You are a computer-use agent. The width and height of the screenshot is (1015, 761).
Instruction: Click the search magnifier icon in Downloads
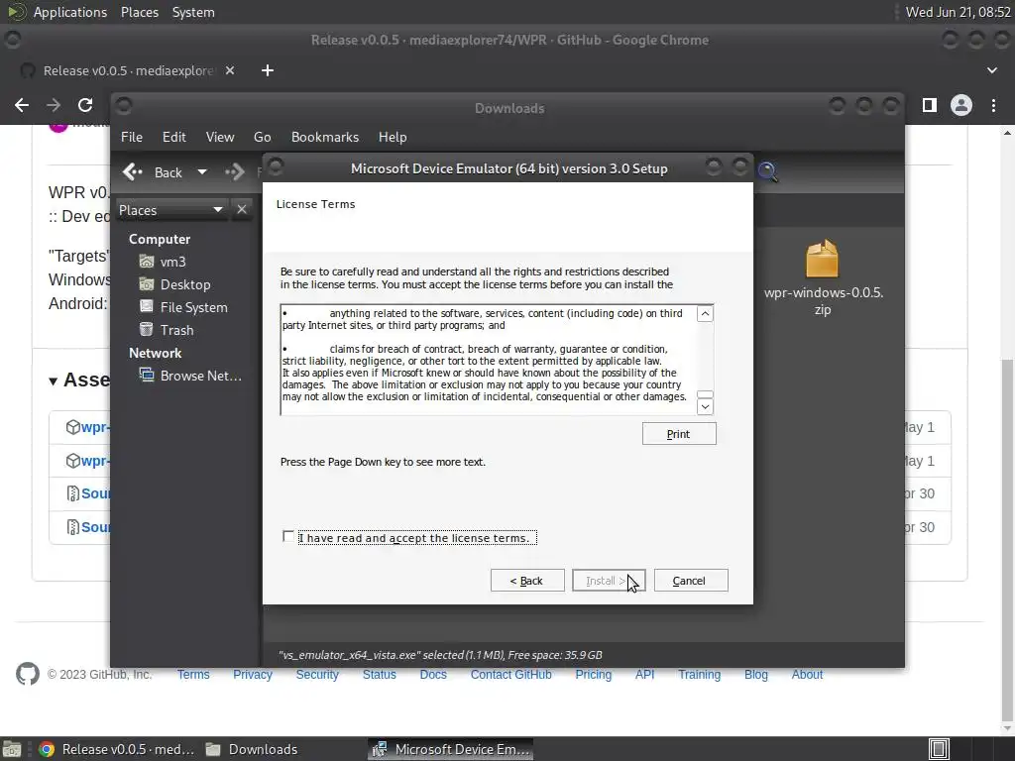pos(768,171)
